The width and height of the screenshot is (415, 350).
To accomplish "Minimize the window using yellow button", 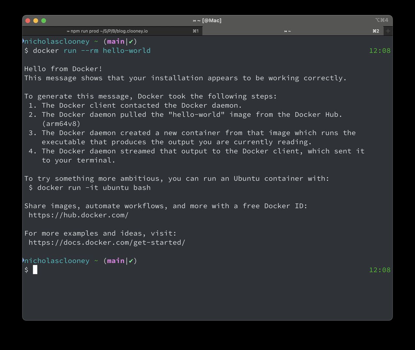I will click(36, 20).
